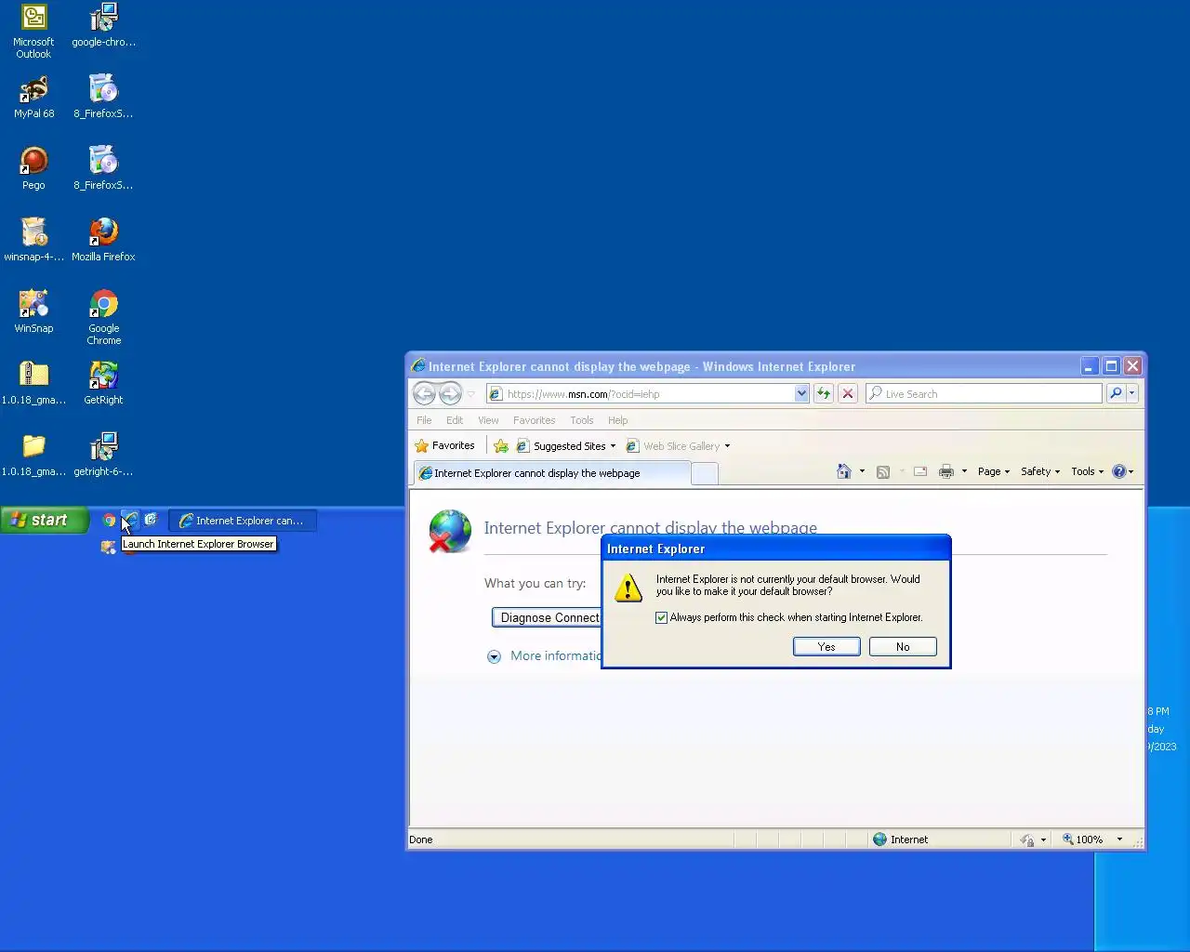Image resolution: width=1190 pixels, height=952 pixels.
Task: Click the browser Forward arrow button
Action: point(450,393)
